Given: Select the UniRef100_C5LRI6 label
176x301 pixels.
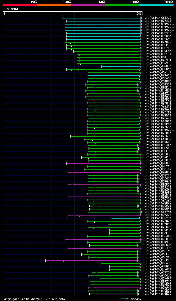Looking at the screenshot, I should coord(158,260).
